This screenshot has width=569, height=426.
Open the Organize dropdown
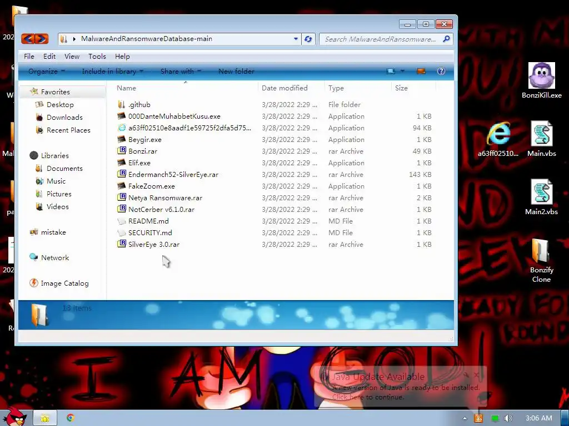47,72
